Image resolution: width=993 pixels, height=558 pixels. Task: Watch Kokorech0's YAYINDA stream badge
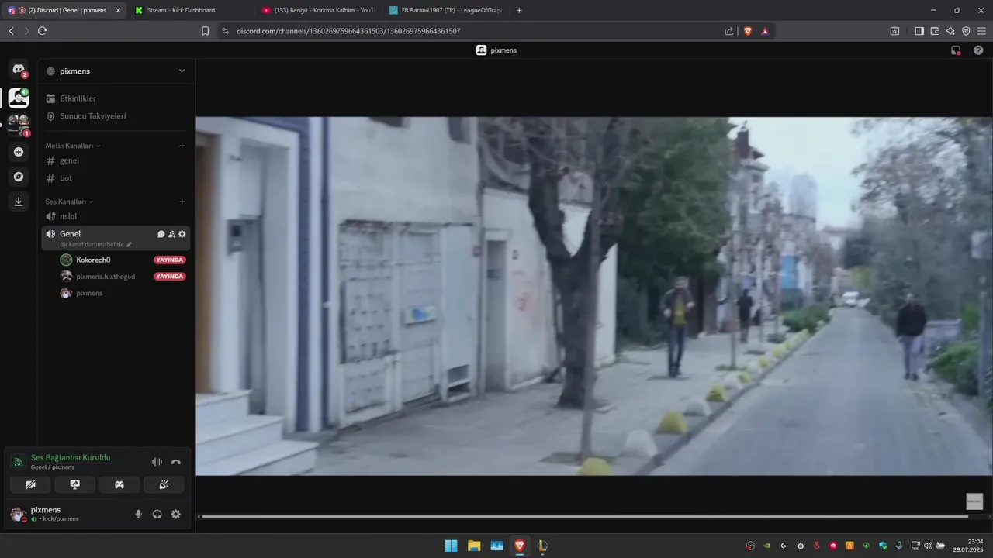pos(170,260)
